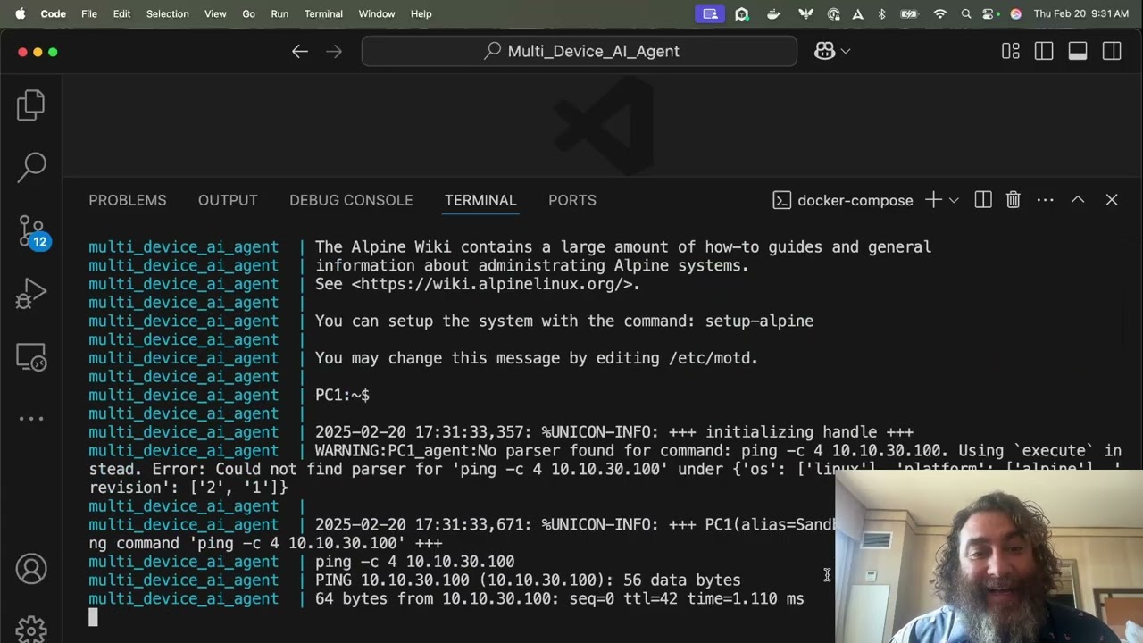This screenshot has height=643, width=1143.
Task: Click the setup-alpine command text
Action: (759, 321)
